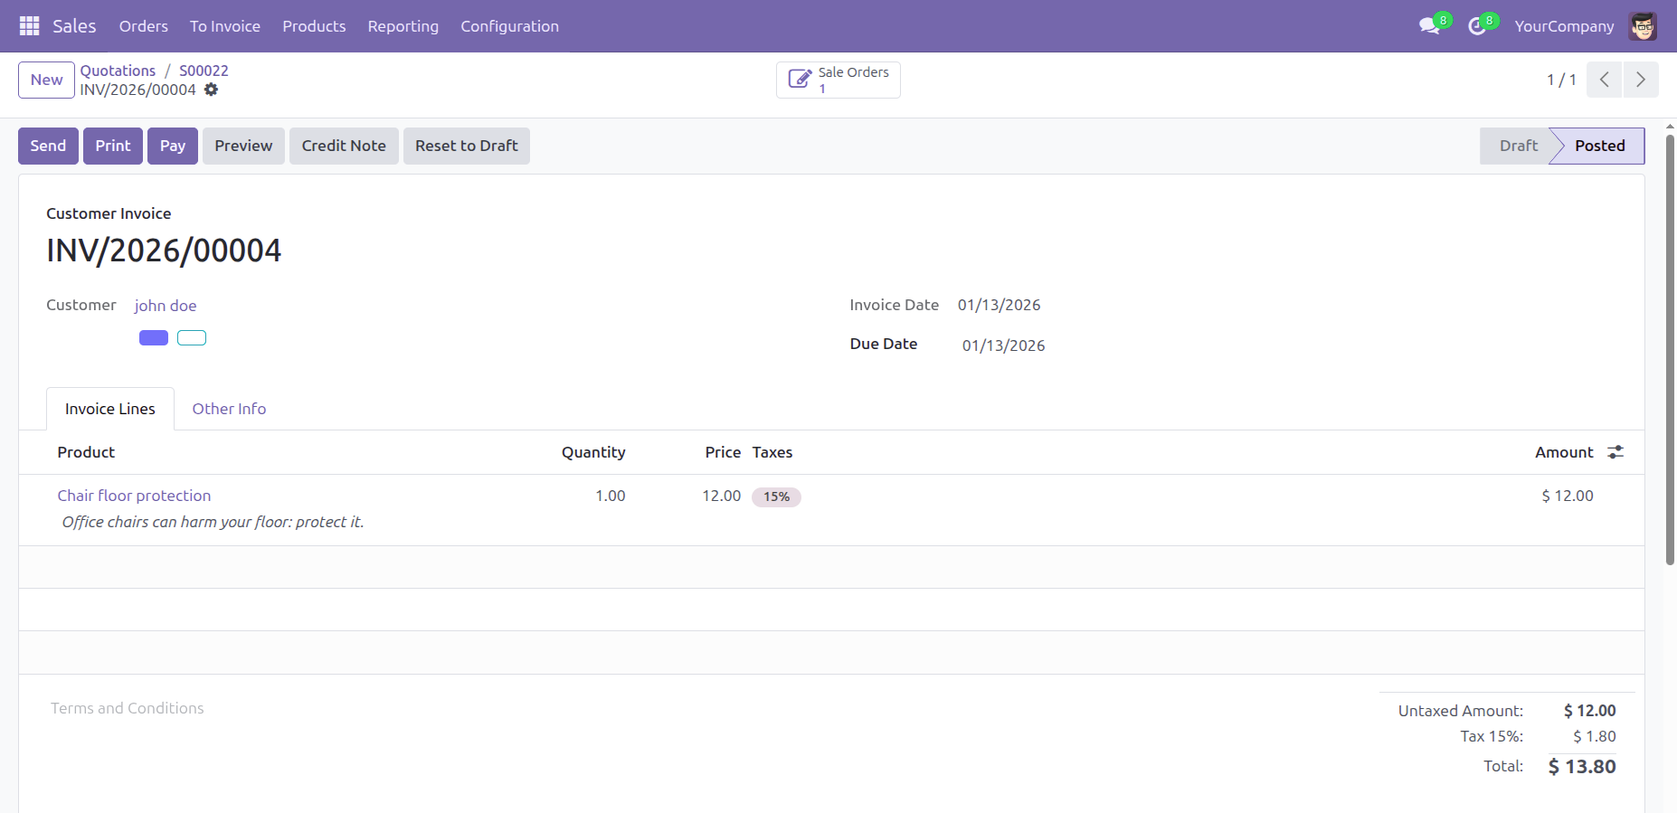Open the activities clock icon
Viewport: 1677px width, 813px height.
1477,26
